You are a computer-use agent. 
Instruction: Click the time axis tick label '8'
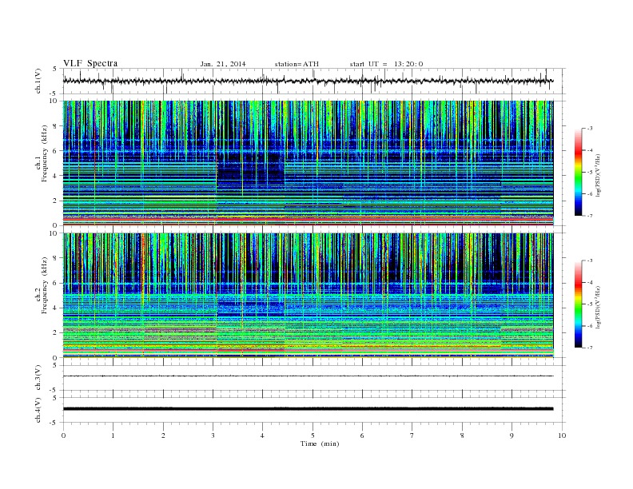(x=462, y=435)
